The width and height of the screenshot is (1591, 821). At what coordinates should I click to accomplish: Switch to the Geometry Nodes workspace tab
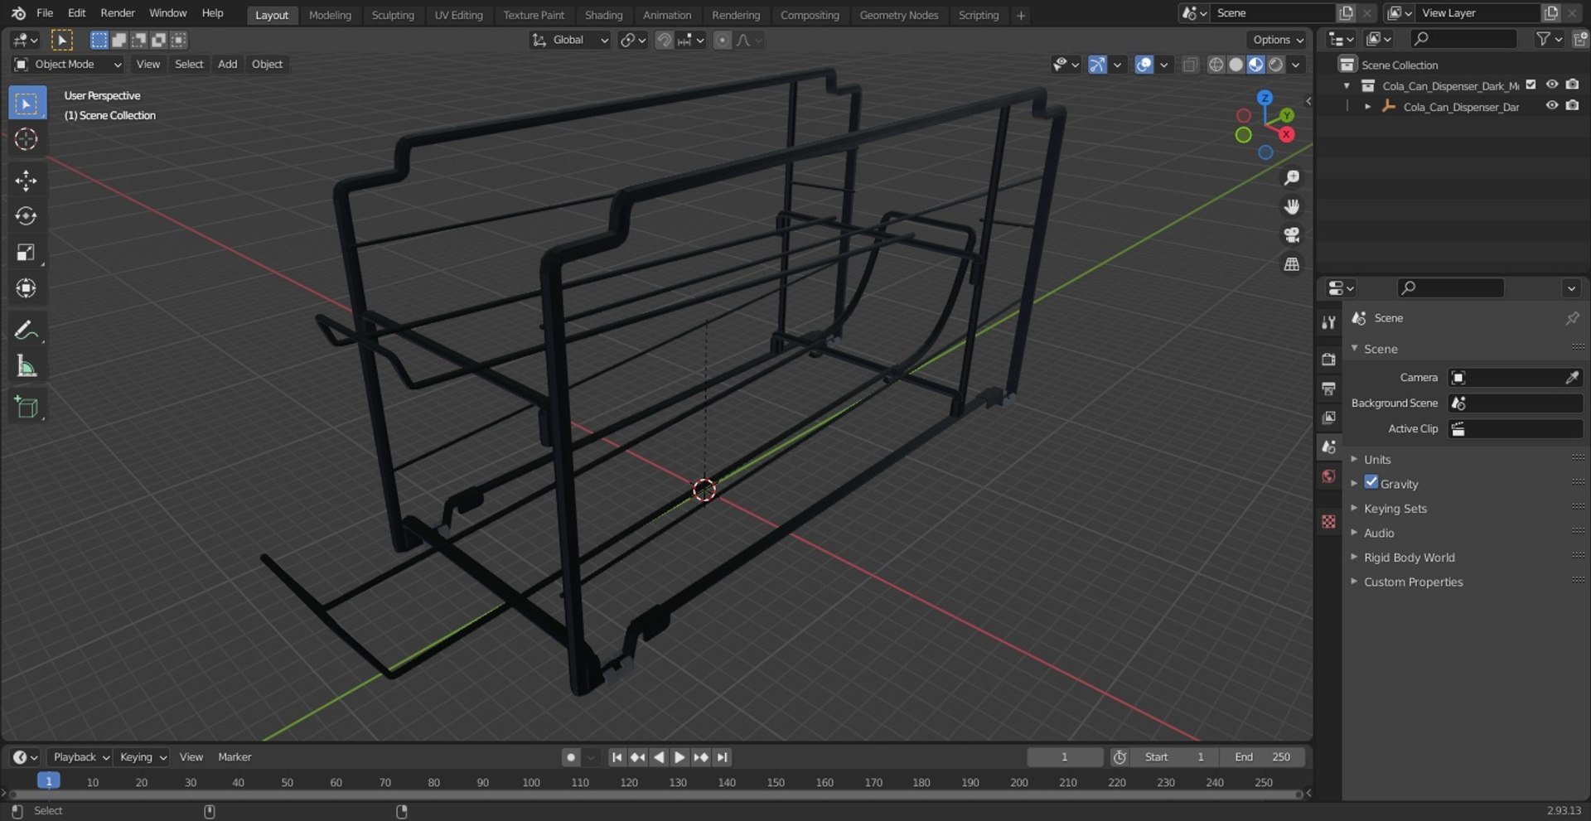click(899, 15)
